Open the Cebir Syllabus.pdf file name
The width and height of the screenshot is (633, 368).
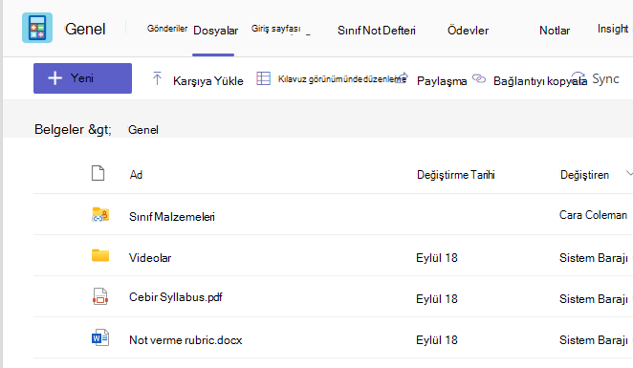coord(176,297)
